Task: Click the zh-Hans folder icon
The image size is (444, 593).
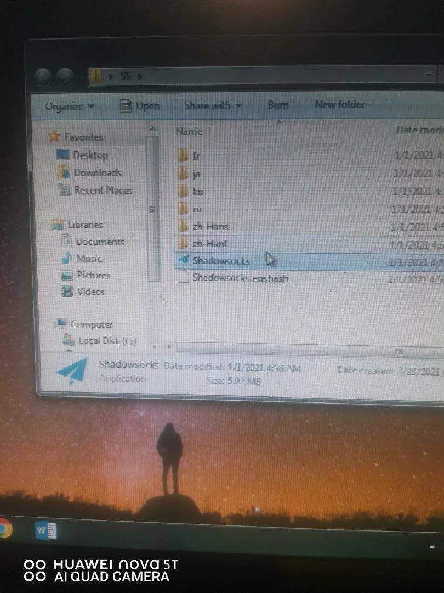Action: point(183,226)
